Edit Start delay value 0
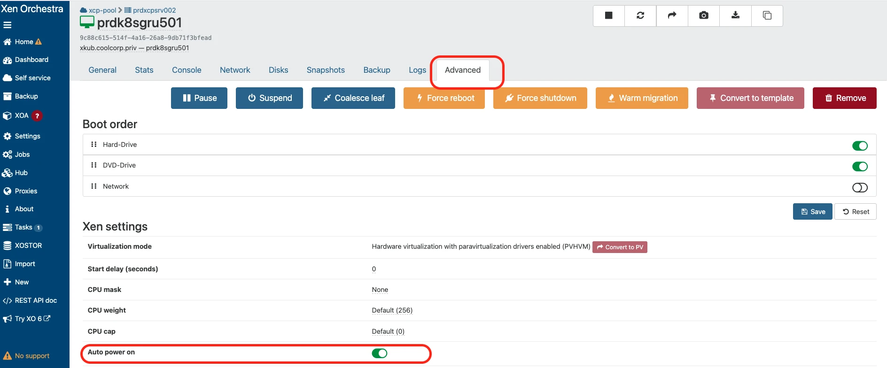 (x=374, y=269)
